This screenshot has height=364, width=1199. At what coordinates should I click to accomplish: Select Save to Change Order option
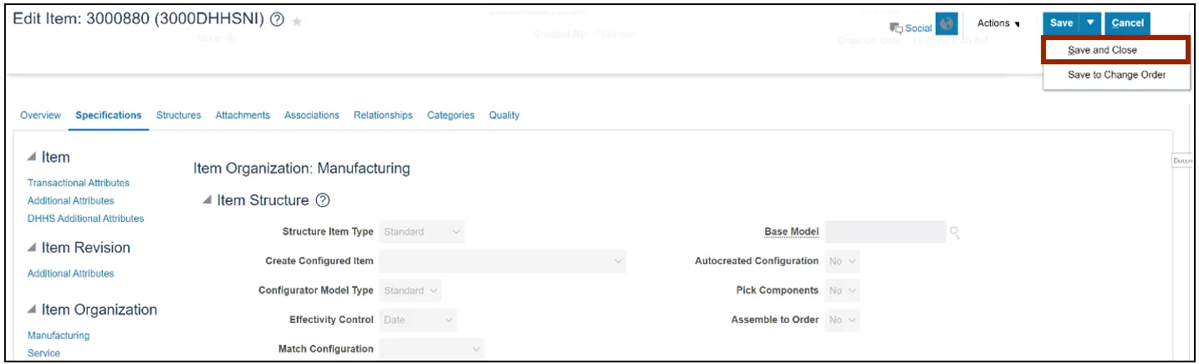point(1116,75)
